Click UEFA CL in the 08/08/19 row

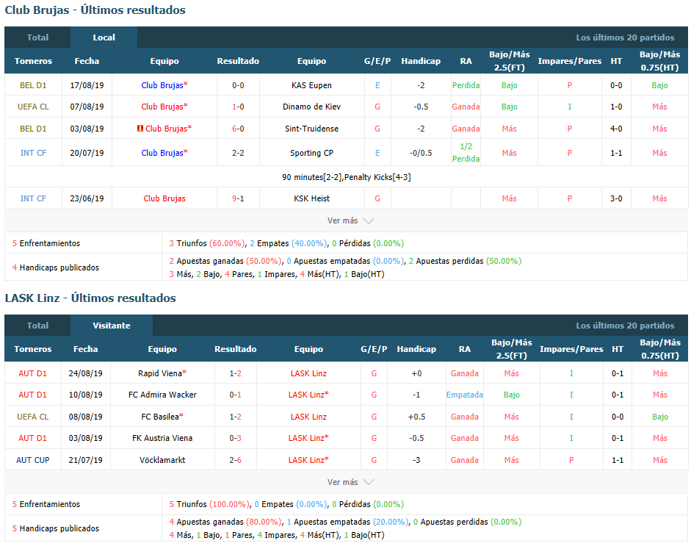[32, 417]
